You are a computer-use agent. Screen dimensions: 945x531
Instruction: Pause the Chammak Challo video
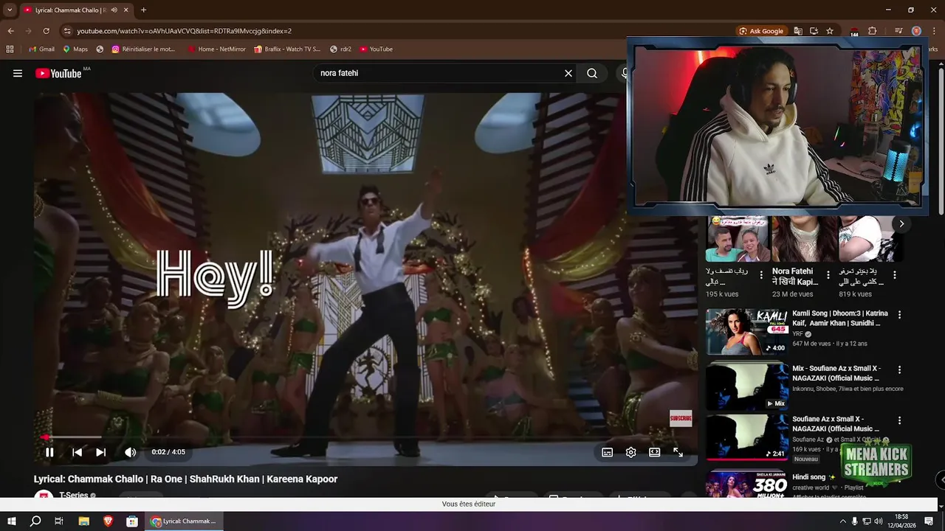49,452
